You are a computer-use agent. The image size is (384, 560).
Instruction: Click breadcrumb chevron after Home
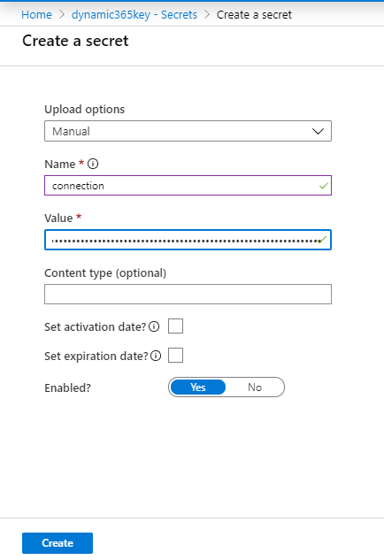(61, 15)
